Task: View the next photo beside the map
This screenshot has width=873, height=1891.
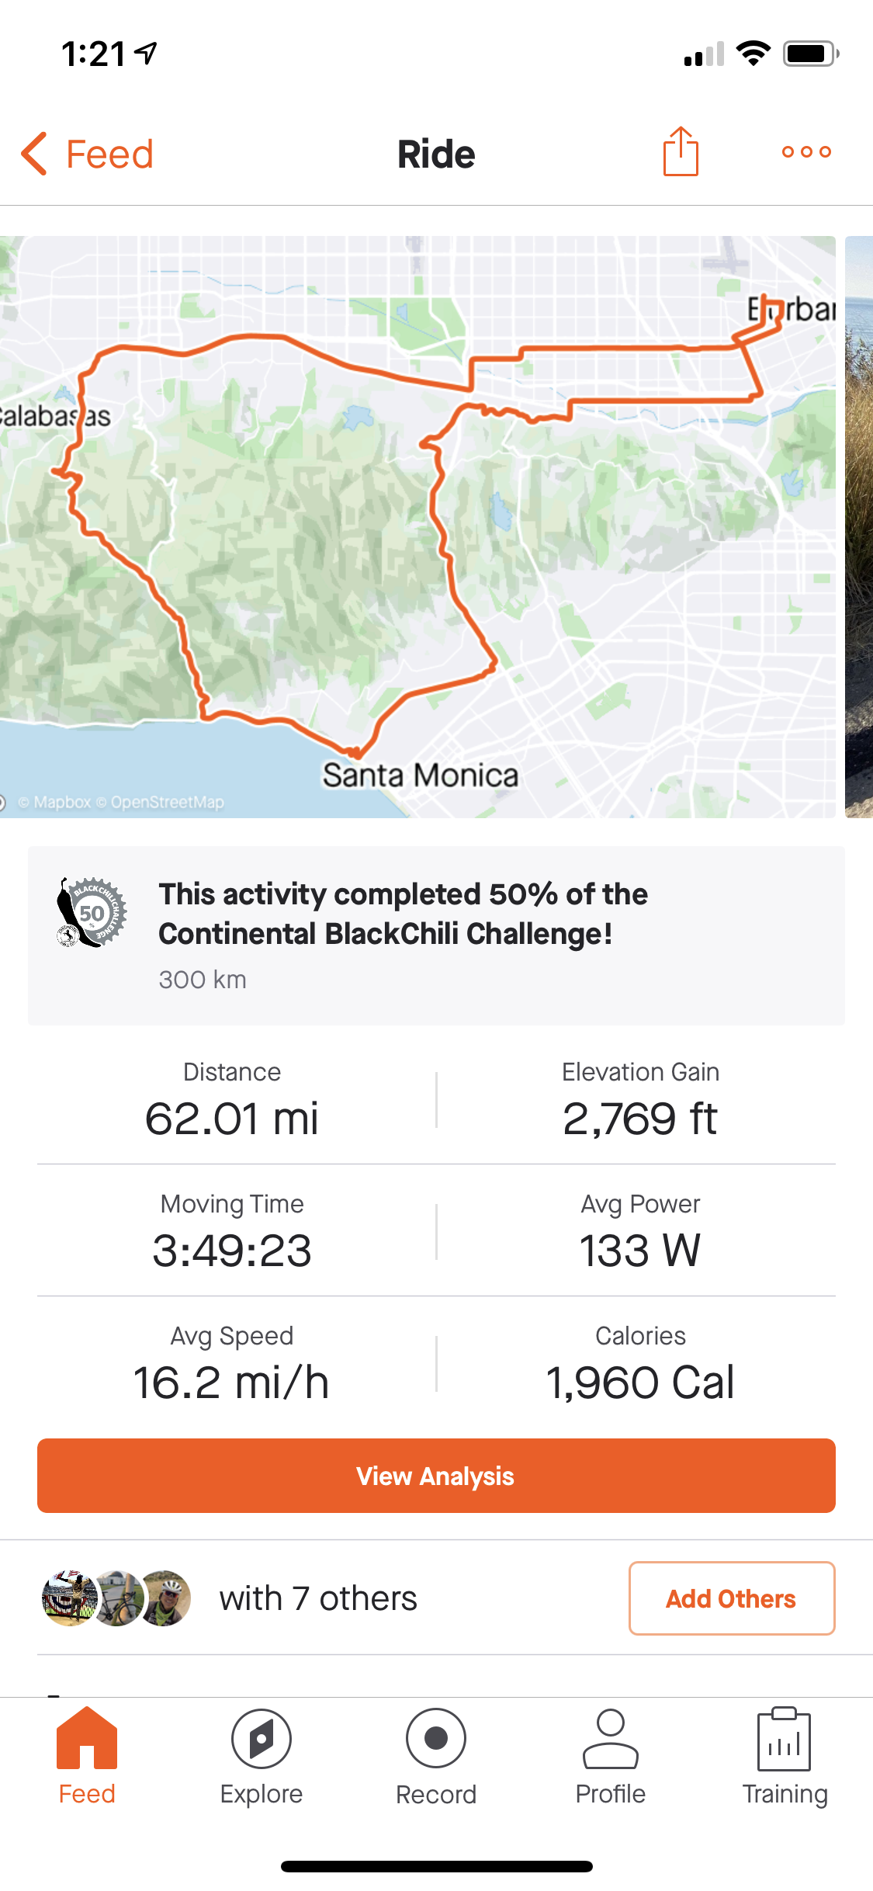Action: [859, 526]
